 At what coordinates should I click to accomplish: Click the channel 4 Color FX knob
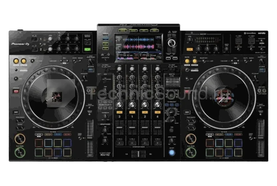(157, 105)
